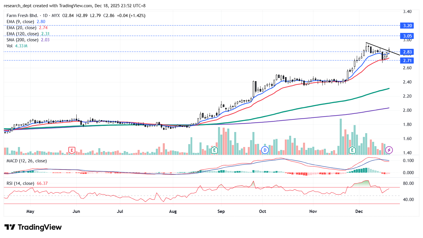The image size is (423, 238).
Task: Click the 2.83 price level label
Action: click(x=407, y=52)
